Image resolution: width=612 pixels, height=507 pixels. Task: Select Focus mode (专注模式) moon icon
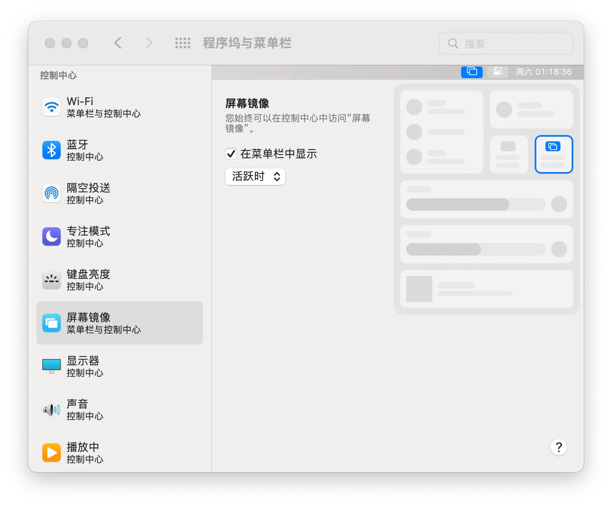point(52,237)
